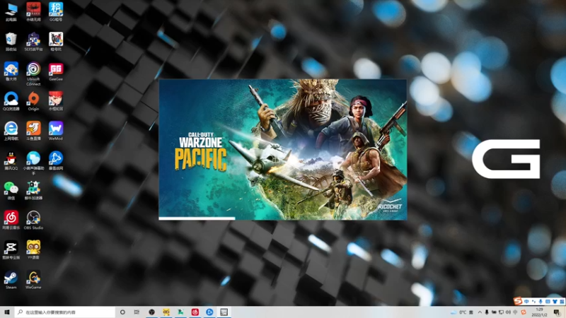Open the QQ浏览器 browser shortcut

click(11, 101)
